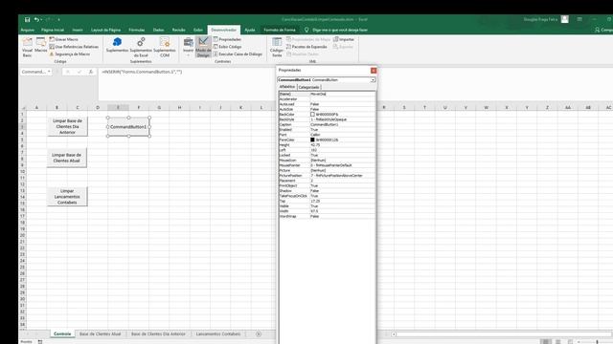The height and width of the screenshot is (344, 613).
Task: Open the Controle sheet tab
Action: 62,333
